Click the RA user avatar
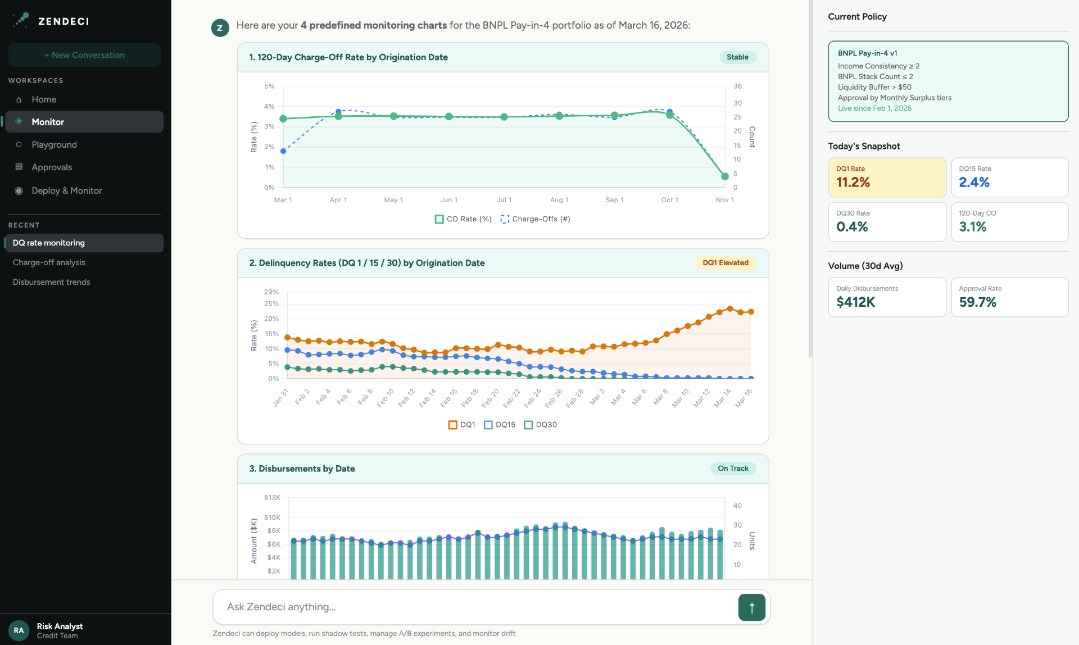The height and width of the screenshot is (645, 1079). coord(19,630)
